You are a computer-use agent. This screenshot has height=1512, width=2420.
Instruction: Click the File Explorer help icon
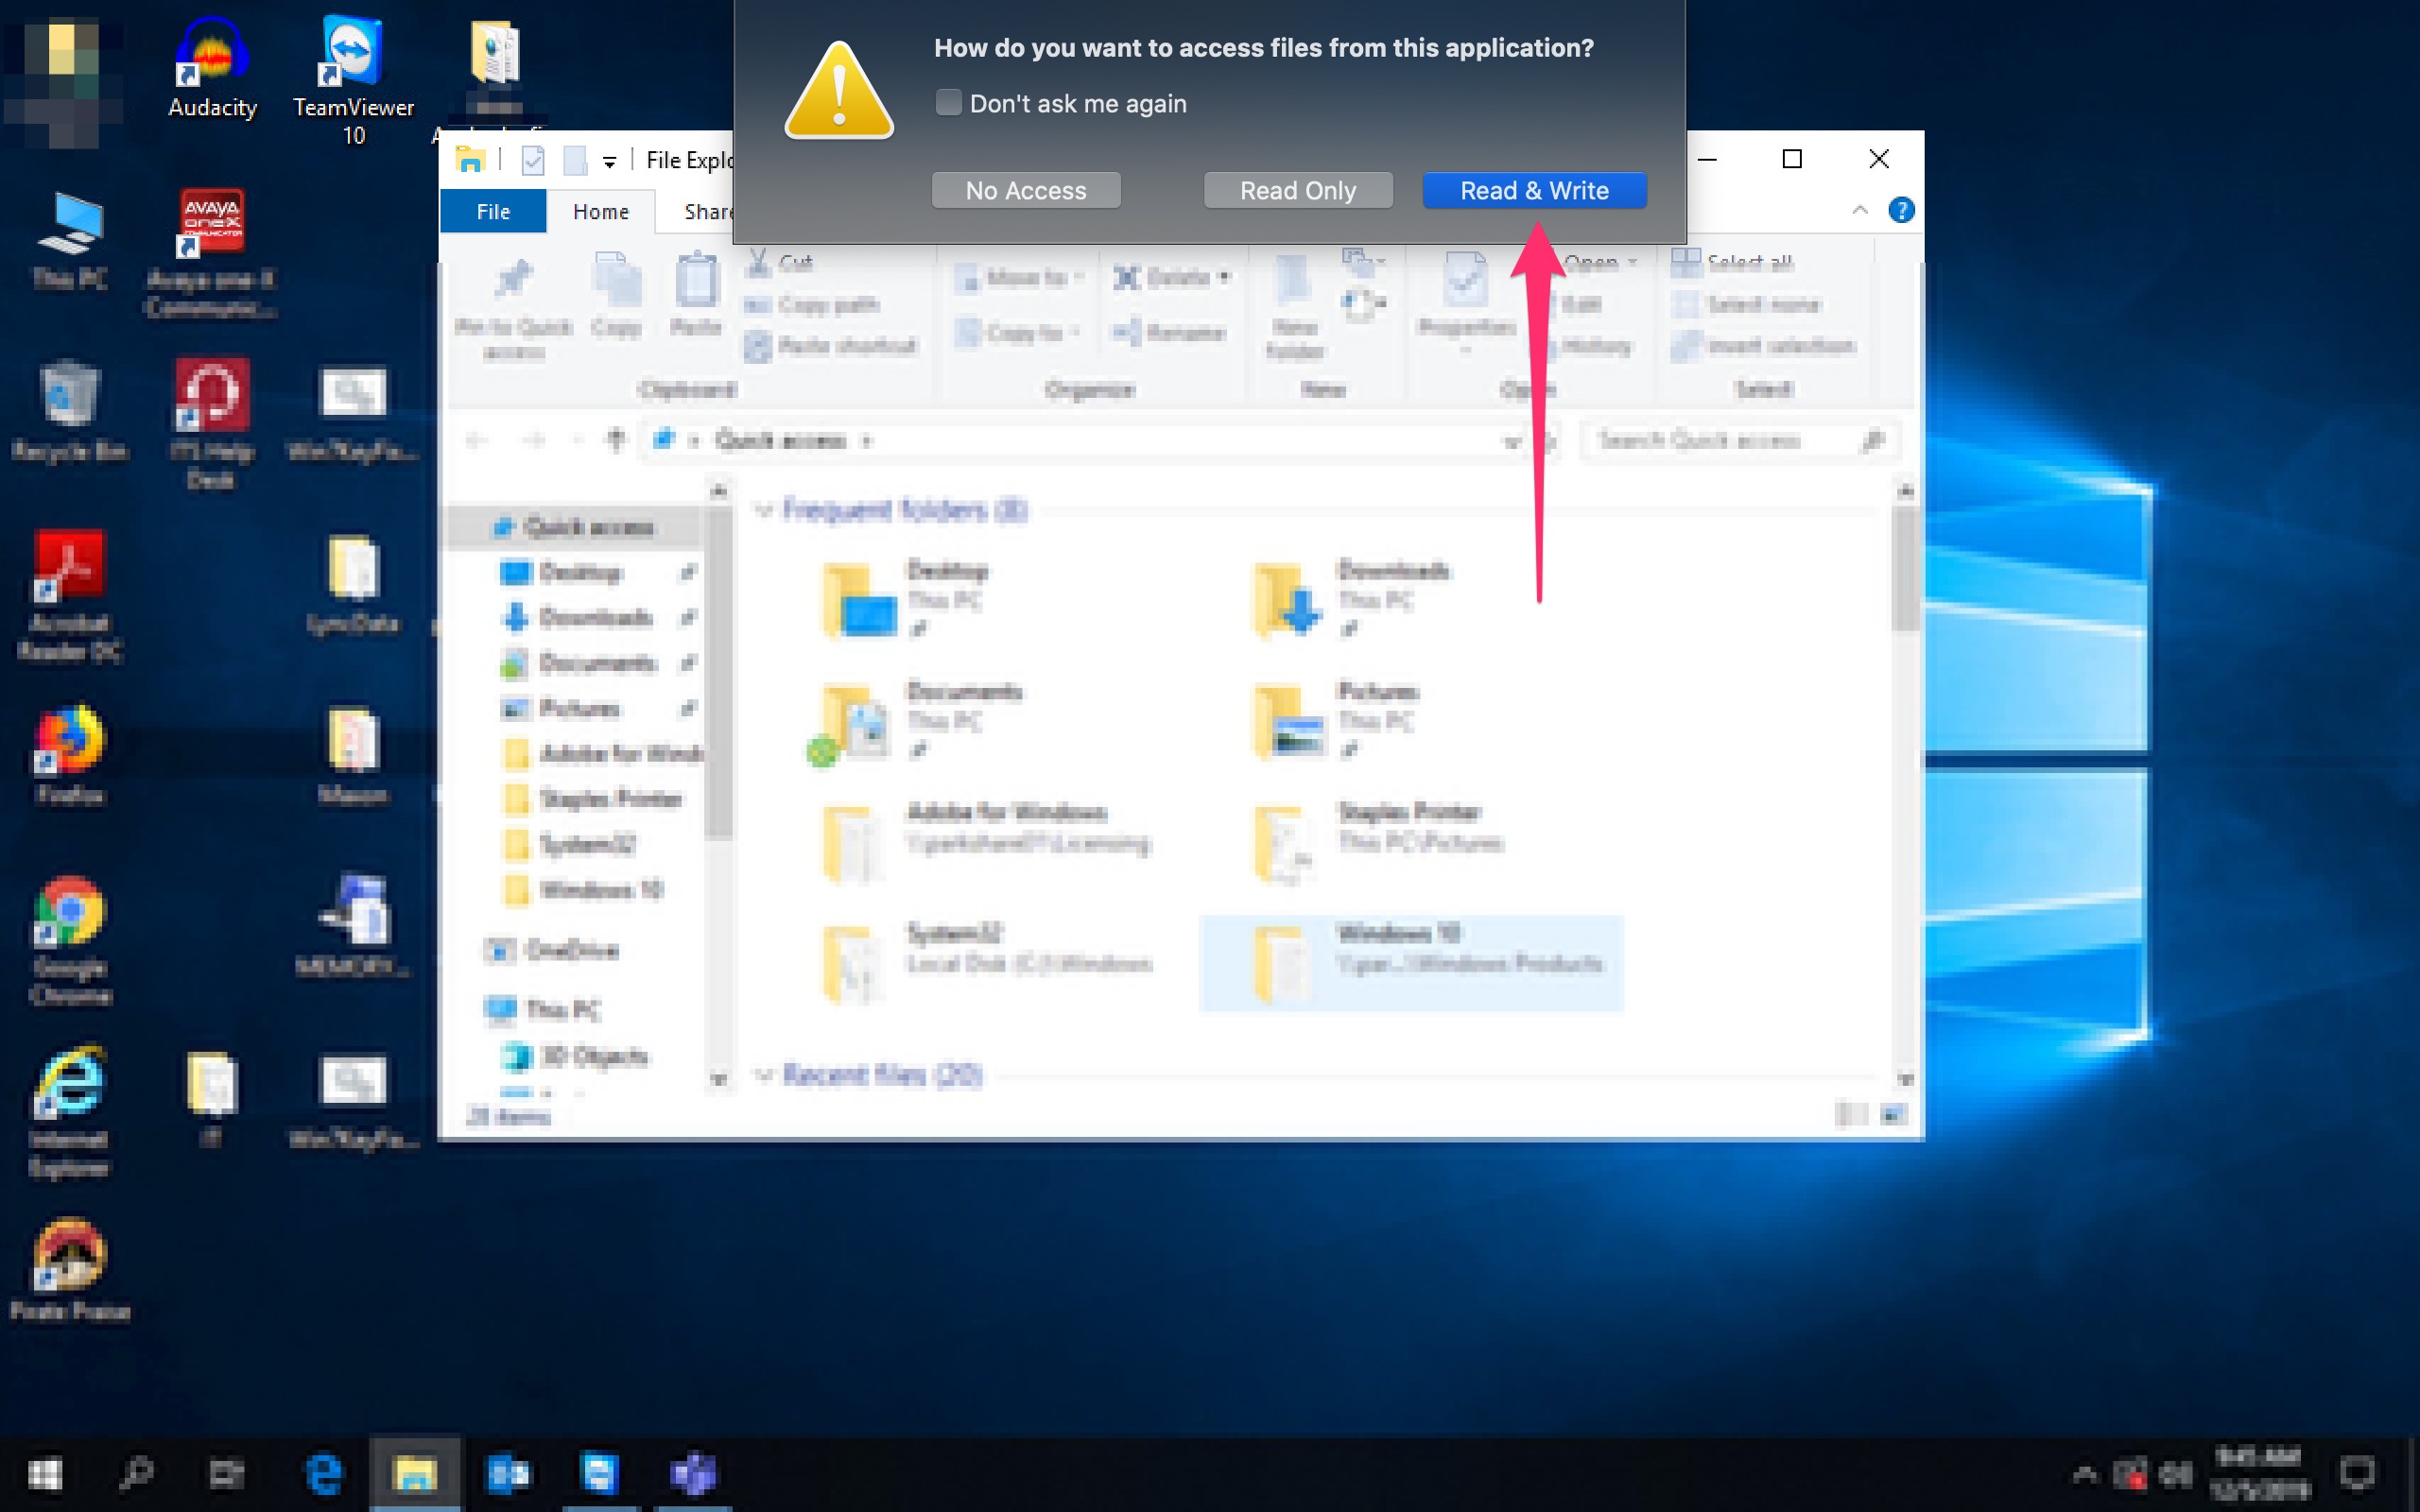(1900, 210)
